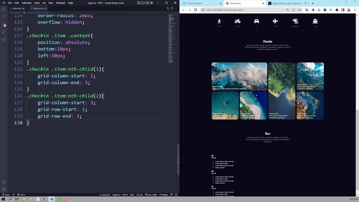Screen dimensions: 359x202
Task: Open the Spaces: 4 indentation selector
Action: click(x=116, y=195)
